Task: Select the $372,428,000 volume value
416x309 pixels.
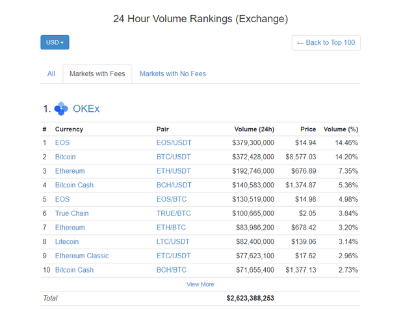Action: pyautogui.click(x=253, y=157)
